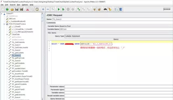173x100 pixels.
Task: Click the Result variable name field
Action: click(119, 96)
